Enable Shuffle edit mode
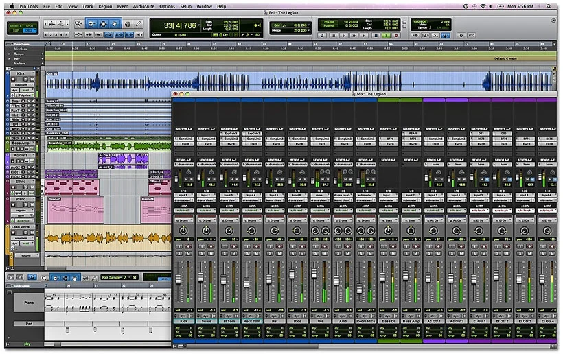Image resolution: width=563 pixels, height=354 pixels. (15, 26)
